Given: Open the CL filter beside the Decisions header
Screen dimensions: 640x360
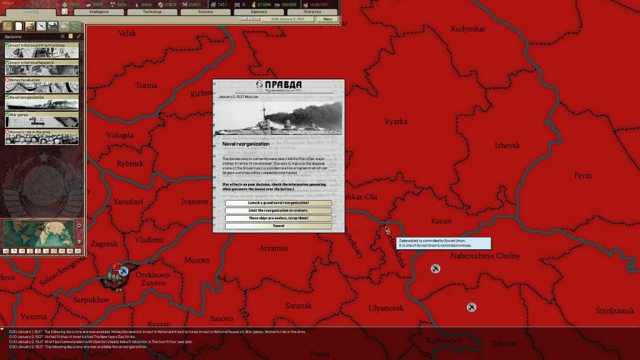Looking at the screenshot, I should [62, 36].
